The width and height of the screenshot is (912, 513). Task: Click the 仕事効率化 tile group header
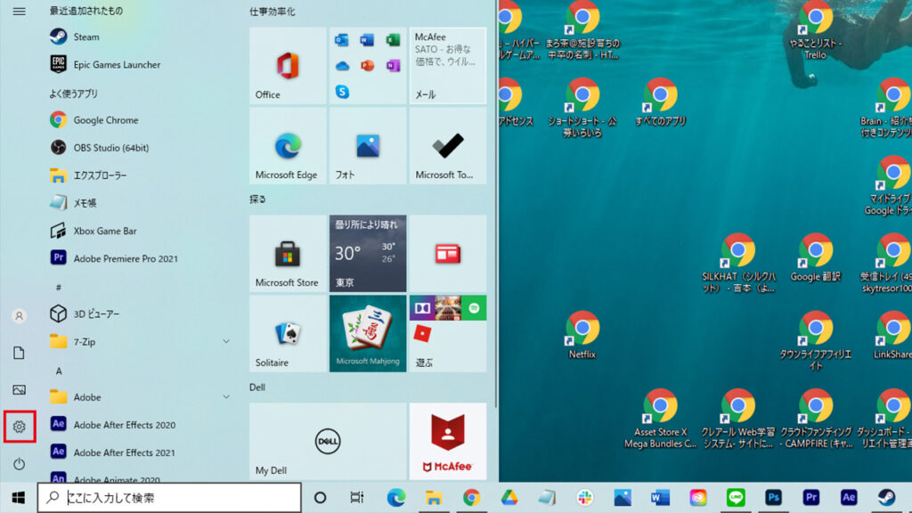[x=273, y=12]
